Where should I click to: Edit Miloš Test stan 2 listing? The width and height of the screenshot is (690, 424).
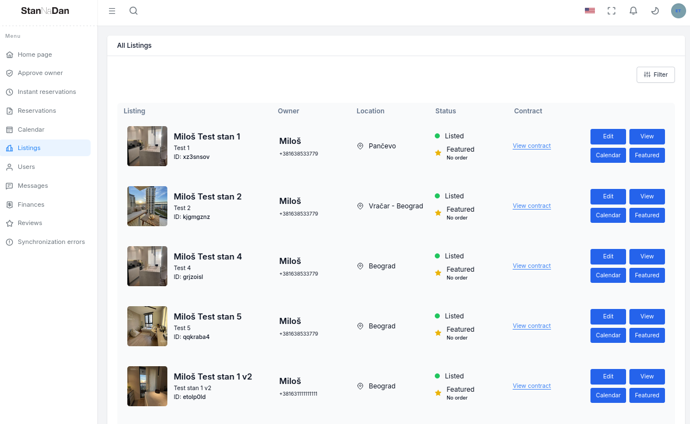click(608, 196)
